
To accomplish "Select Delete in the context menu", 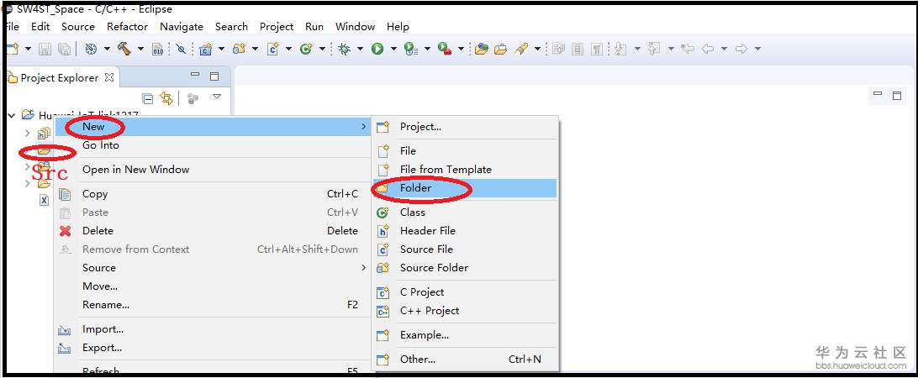I will point(213,230).
